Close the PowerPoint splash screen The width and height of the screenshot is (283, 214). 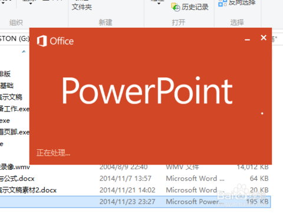[x=264, y=38]
